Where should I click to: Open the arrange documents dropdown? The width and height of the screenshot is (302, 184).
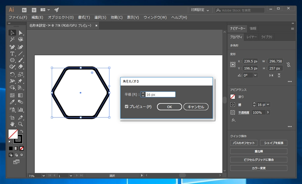click(45, 10)
